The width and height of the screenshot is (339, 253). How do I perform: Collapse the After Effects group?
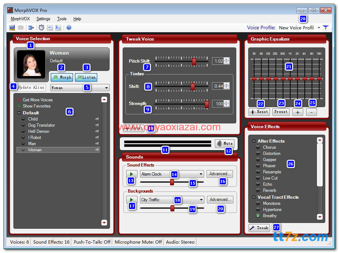(254, 141)
